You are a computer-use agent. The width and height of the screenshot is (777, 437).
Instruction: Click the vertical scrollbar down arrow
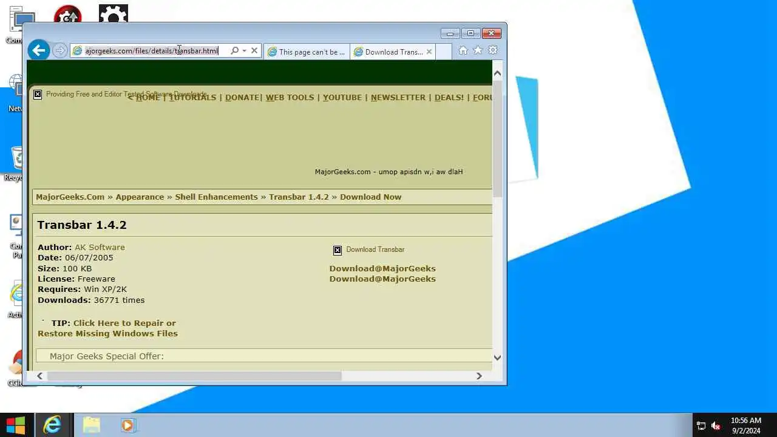pyautogui.click(x=497, y=357)
